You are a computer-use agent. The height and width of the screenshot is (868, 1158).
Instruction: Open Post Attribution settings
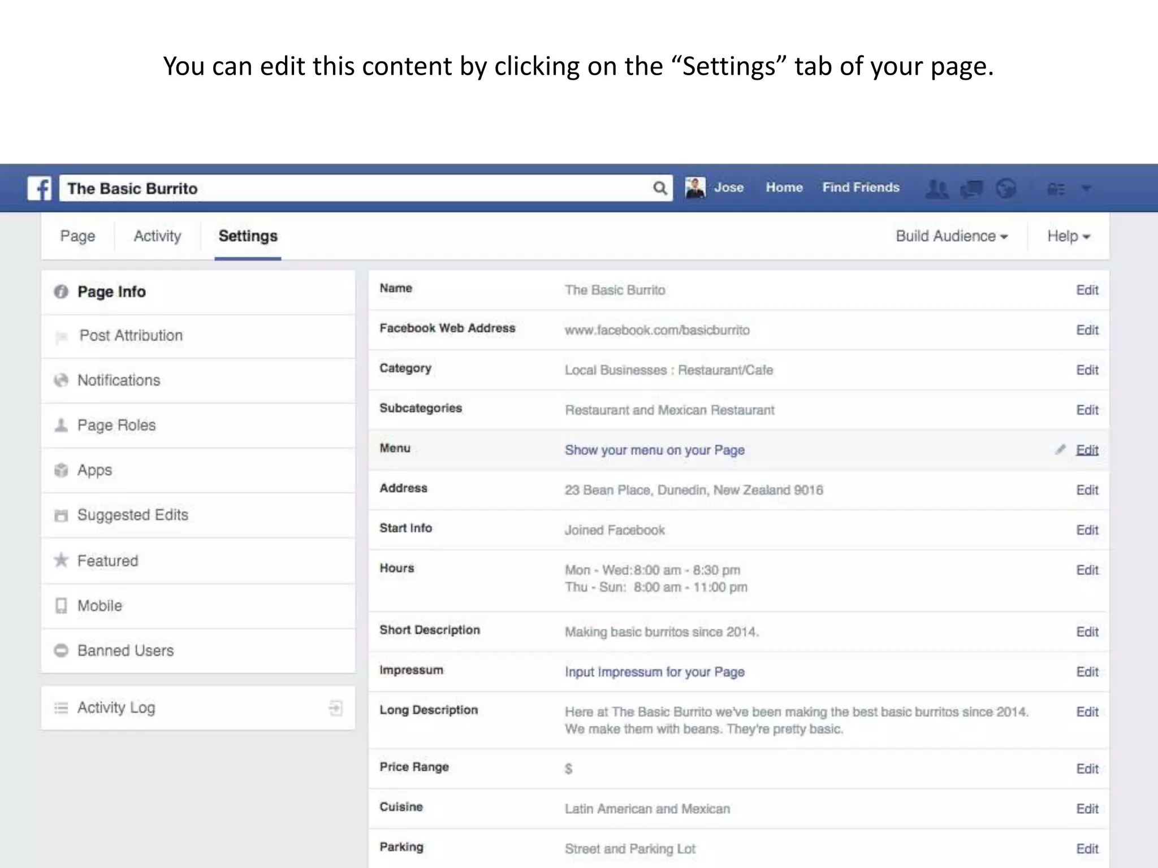(198, 336)
